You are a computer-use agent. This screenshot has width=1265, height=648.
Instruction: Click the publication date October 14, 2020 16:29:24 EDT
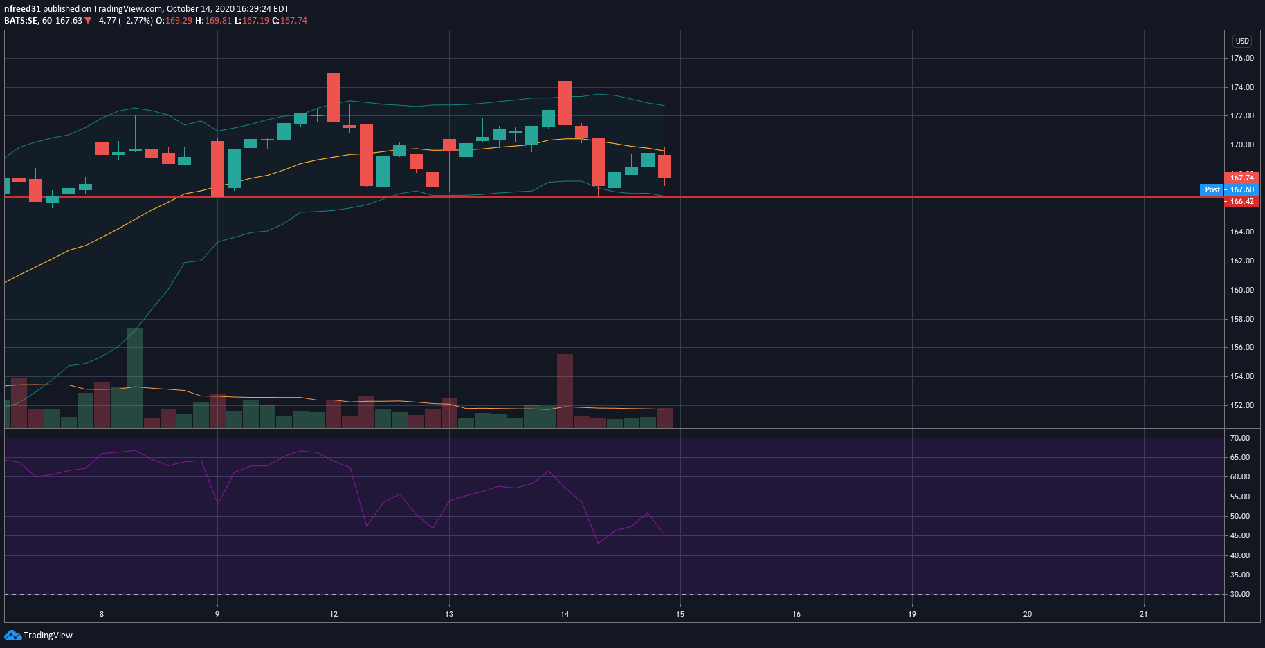228,9
